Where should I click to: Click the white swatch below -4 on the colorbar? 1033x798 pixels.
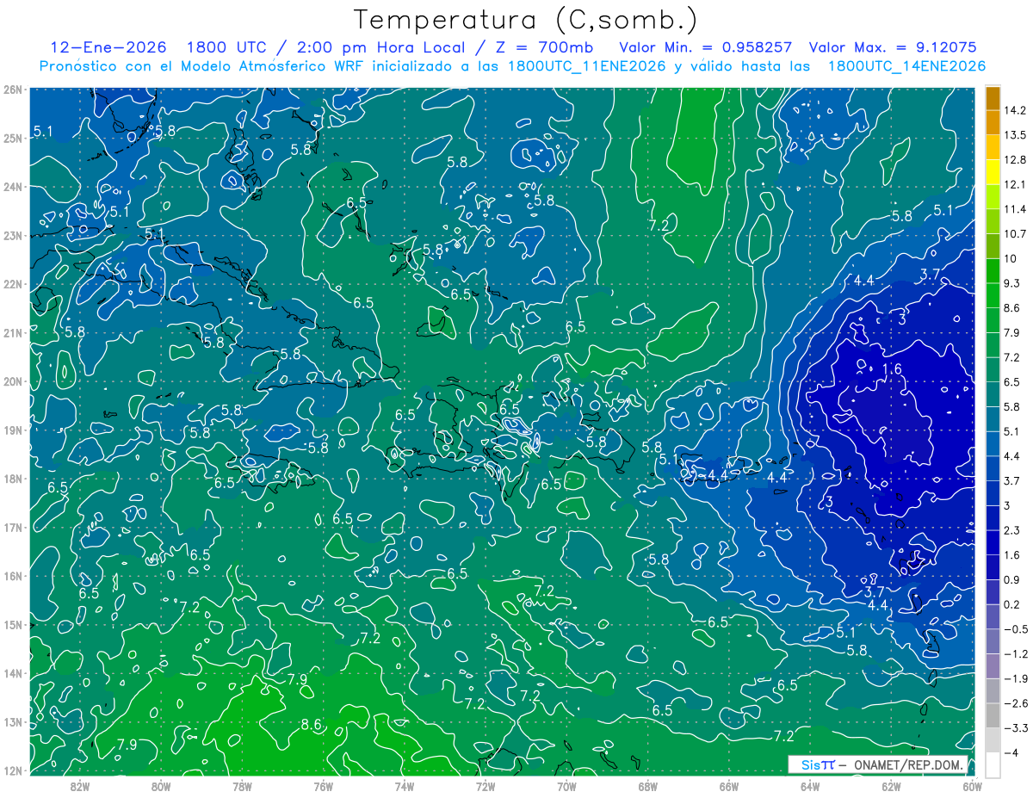(993, 764)
